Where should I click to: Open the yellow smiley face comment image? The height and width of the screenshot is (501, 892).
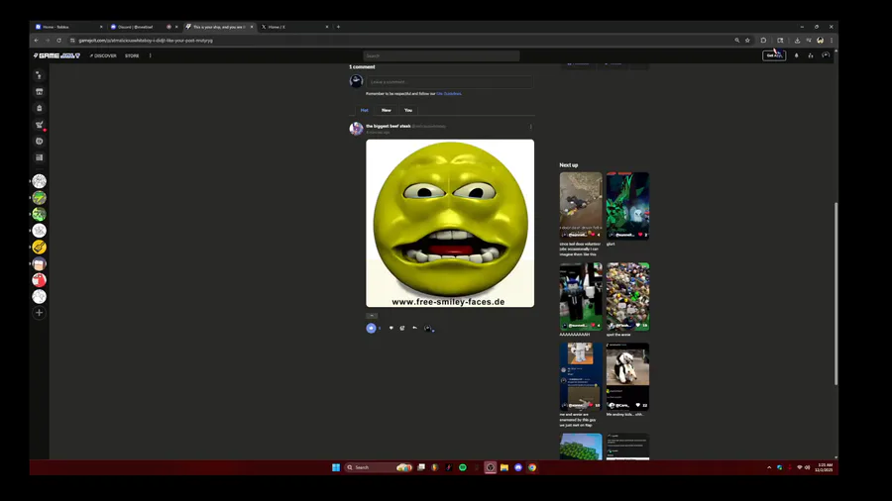tap(450, 223)
